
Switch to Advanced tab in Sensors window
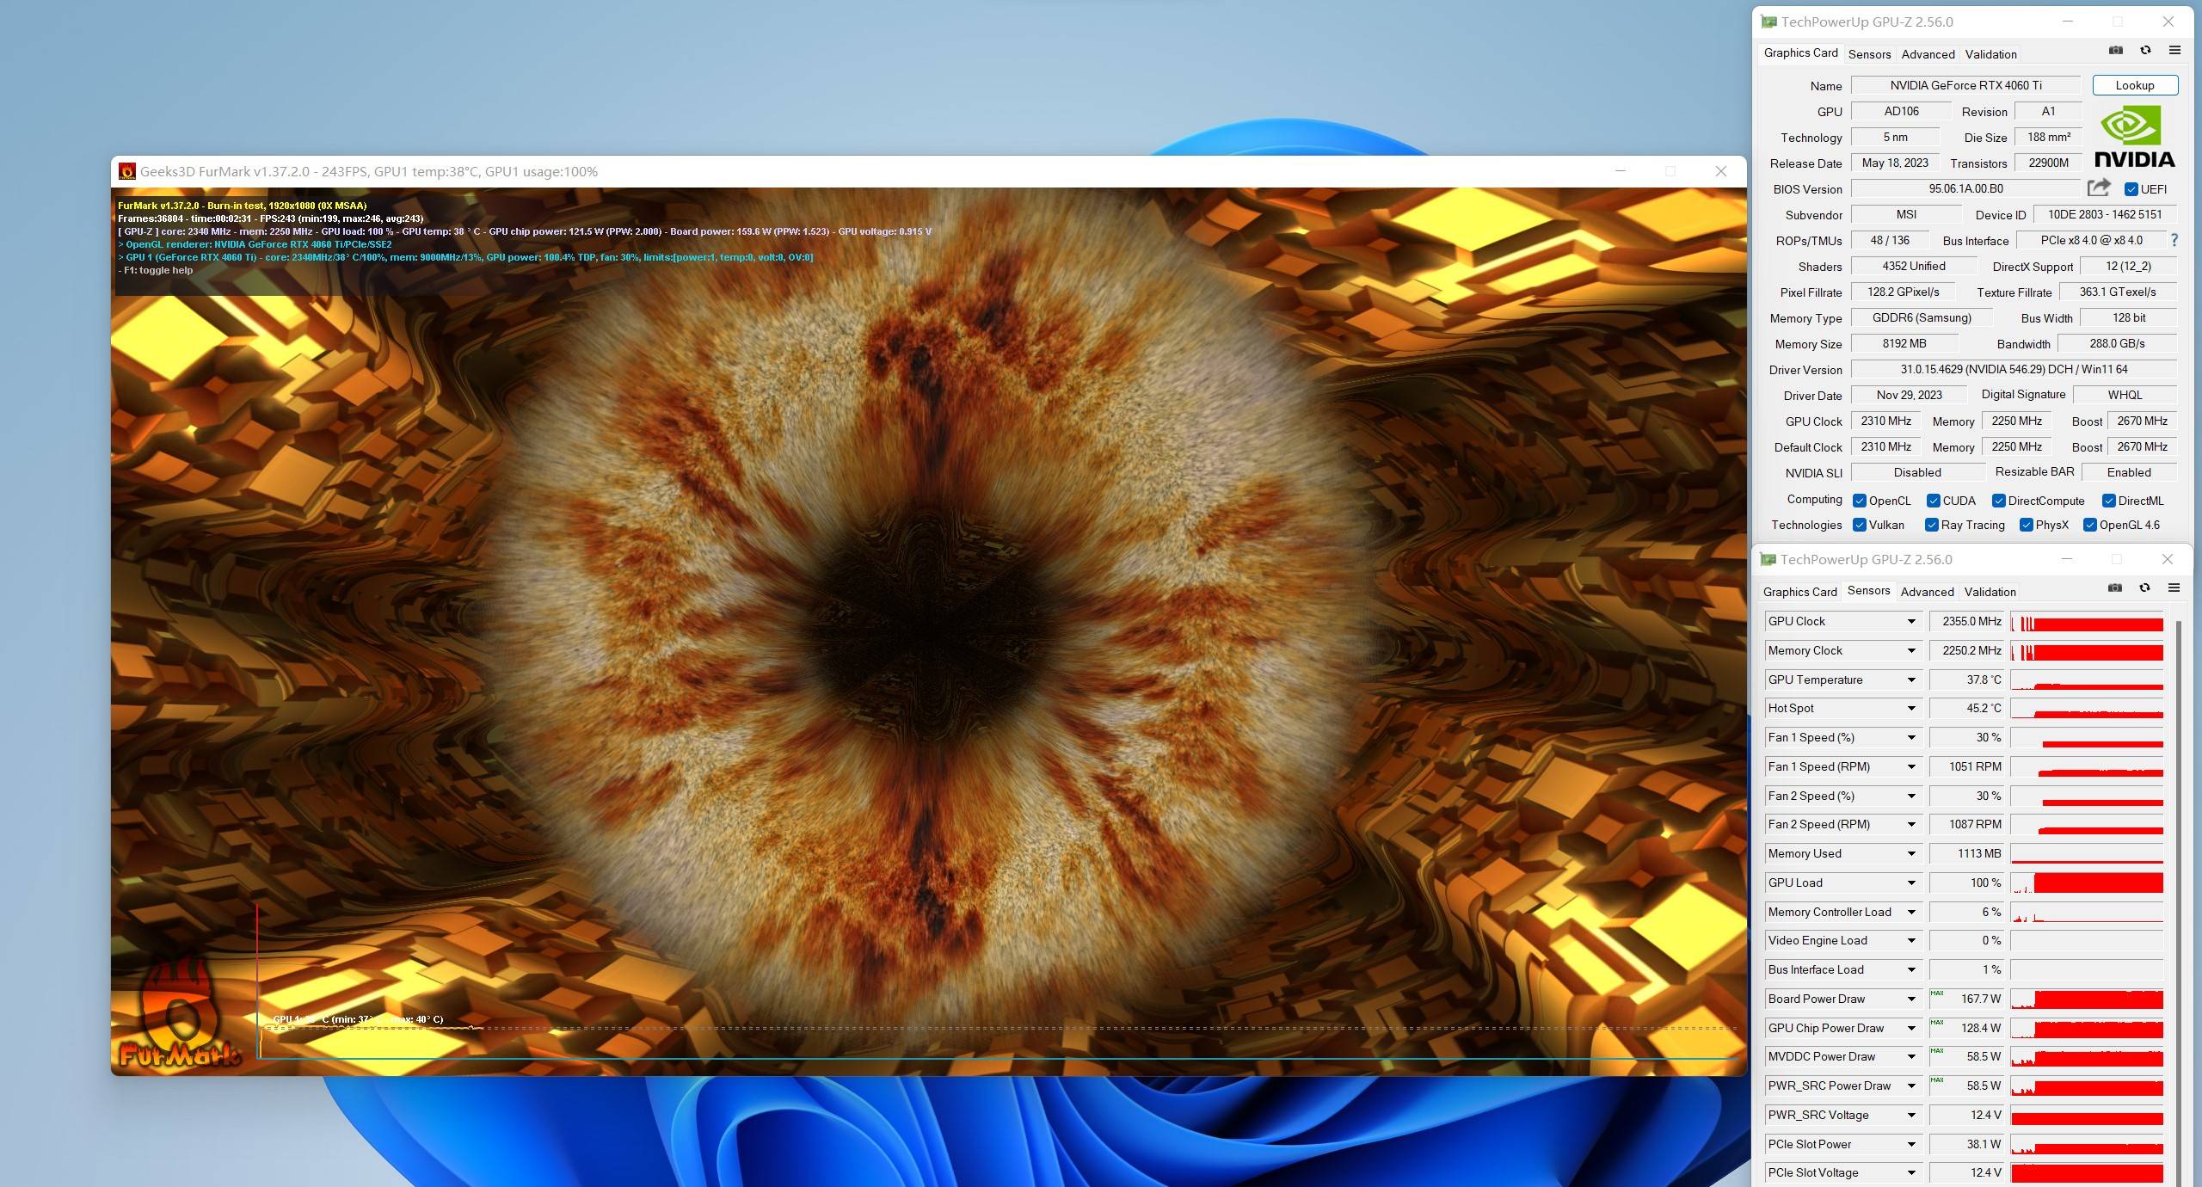click(1927, 592)
